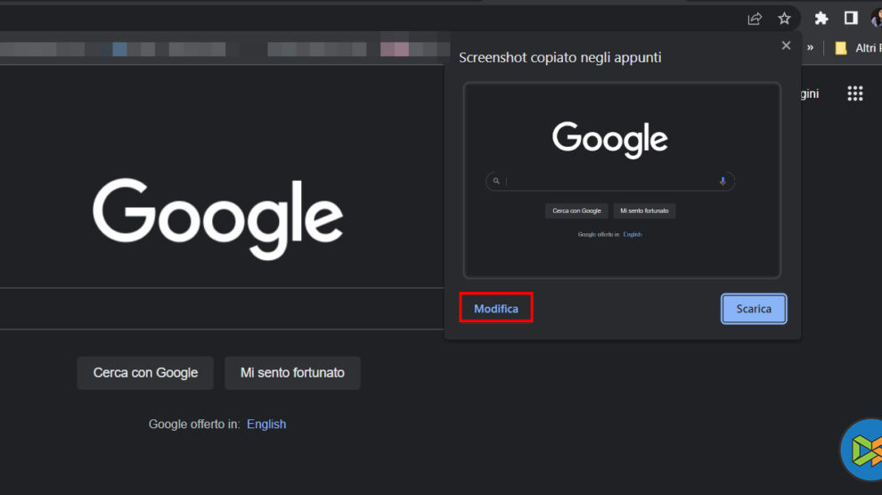The height and width of the screenshot is (495, 882).
Task: Download screenshot with Scarica button
Action: [x=754, y=308]
